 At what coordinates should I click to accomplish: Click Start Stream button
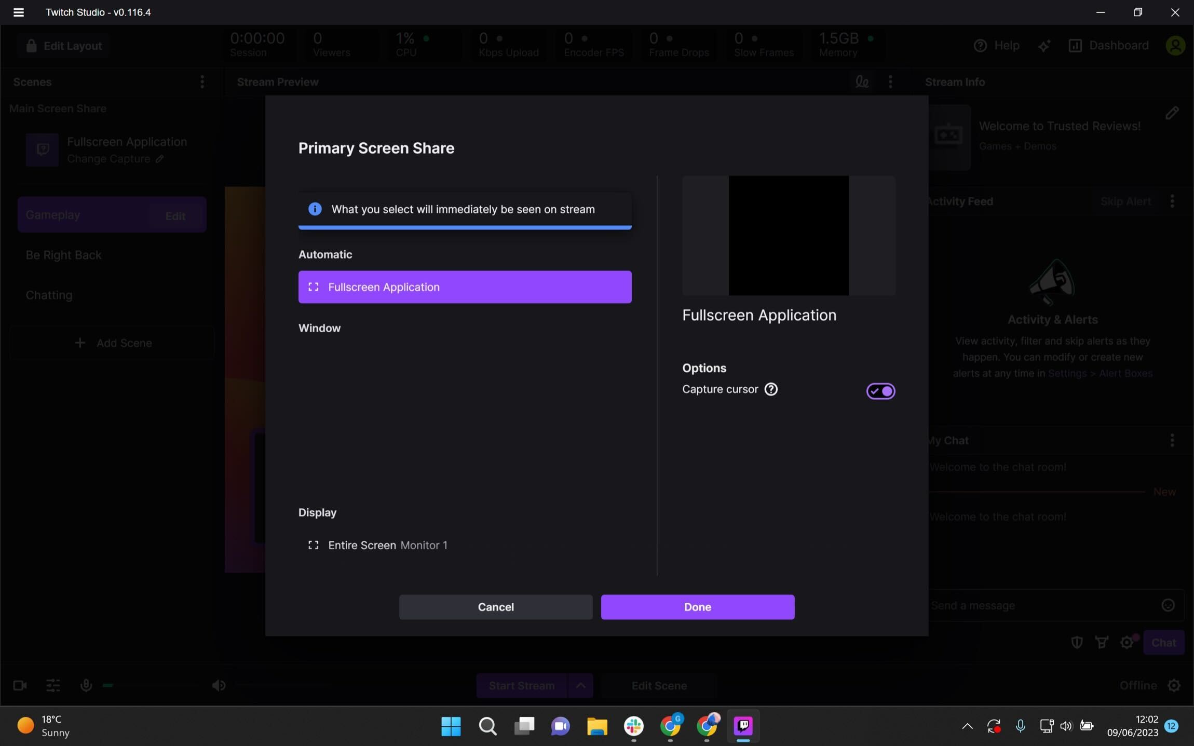coord(522,685)
